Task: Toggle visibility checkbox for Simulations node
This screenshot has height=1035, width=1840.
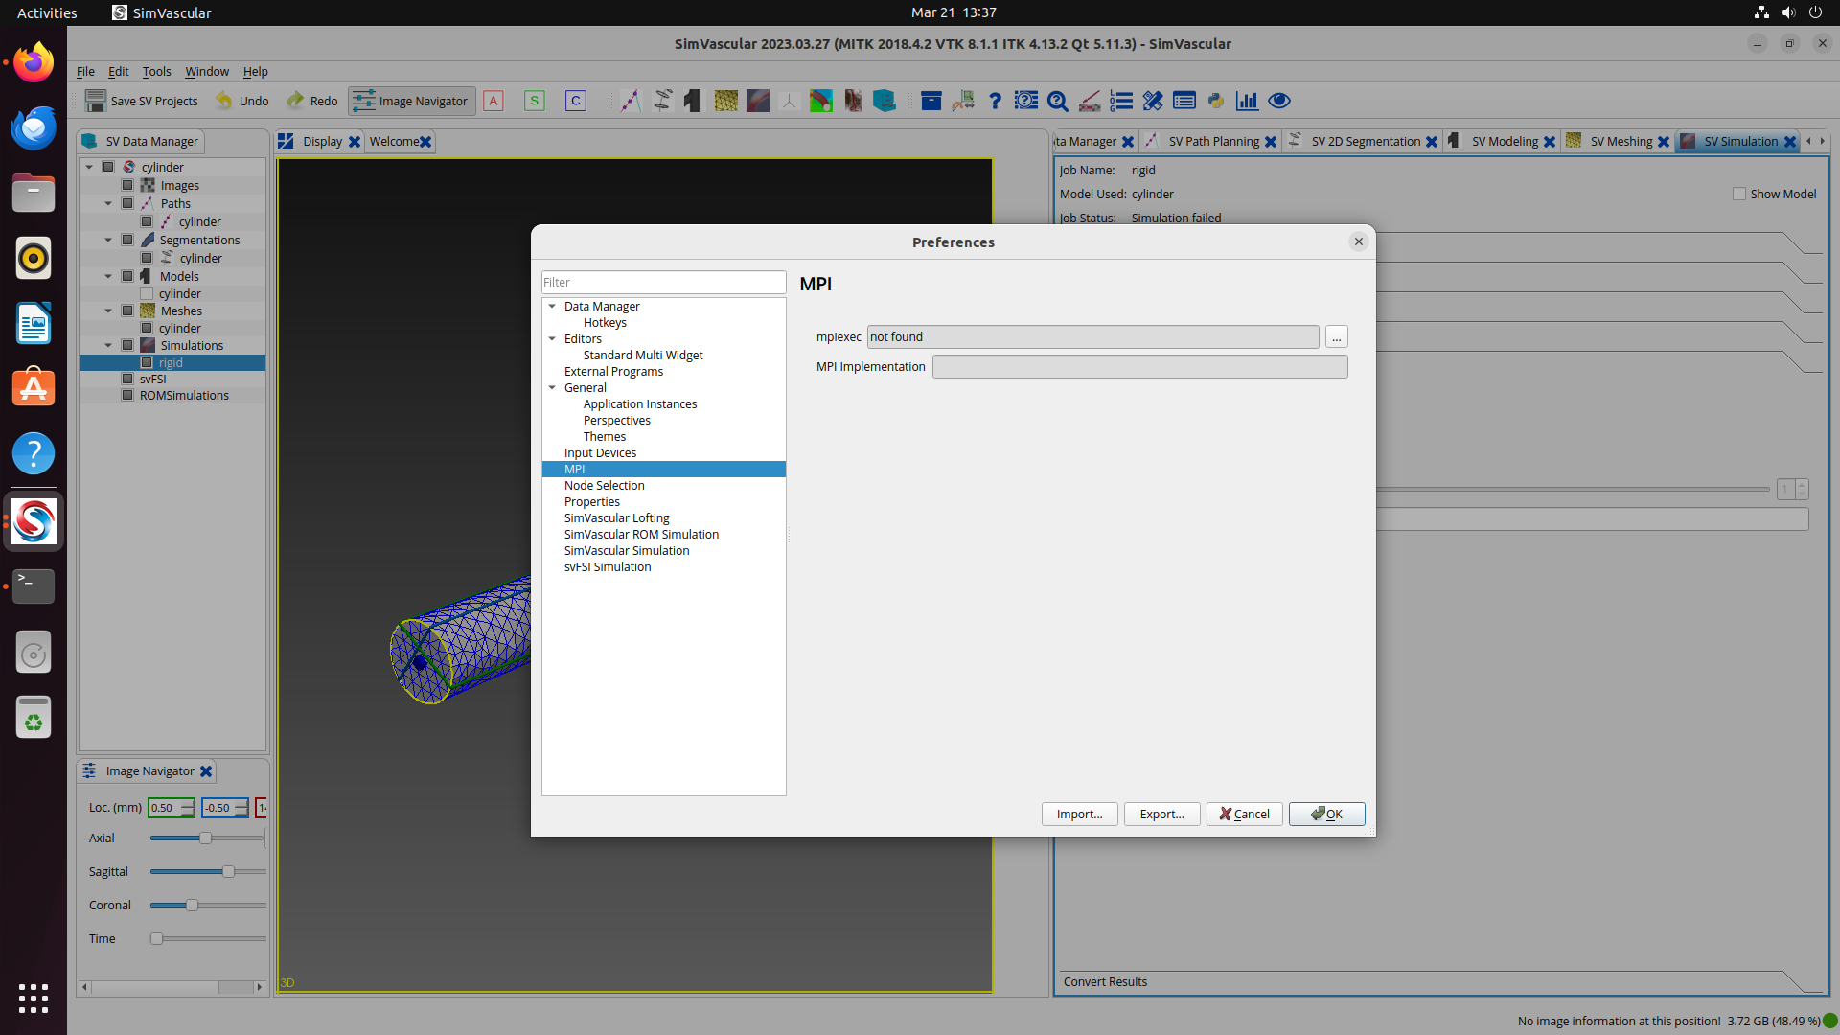Action: 127,345
